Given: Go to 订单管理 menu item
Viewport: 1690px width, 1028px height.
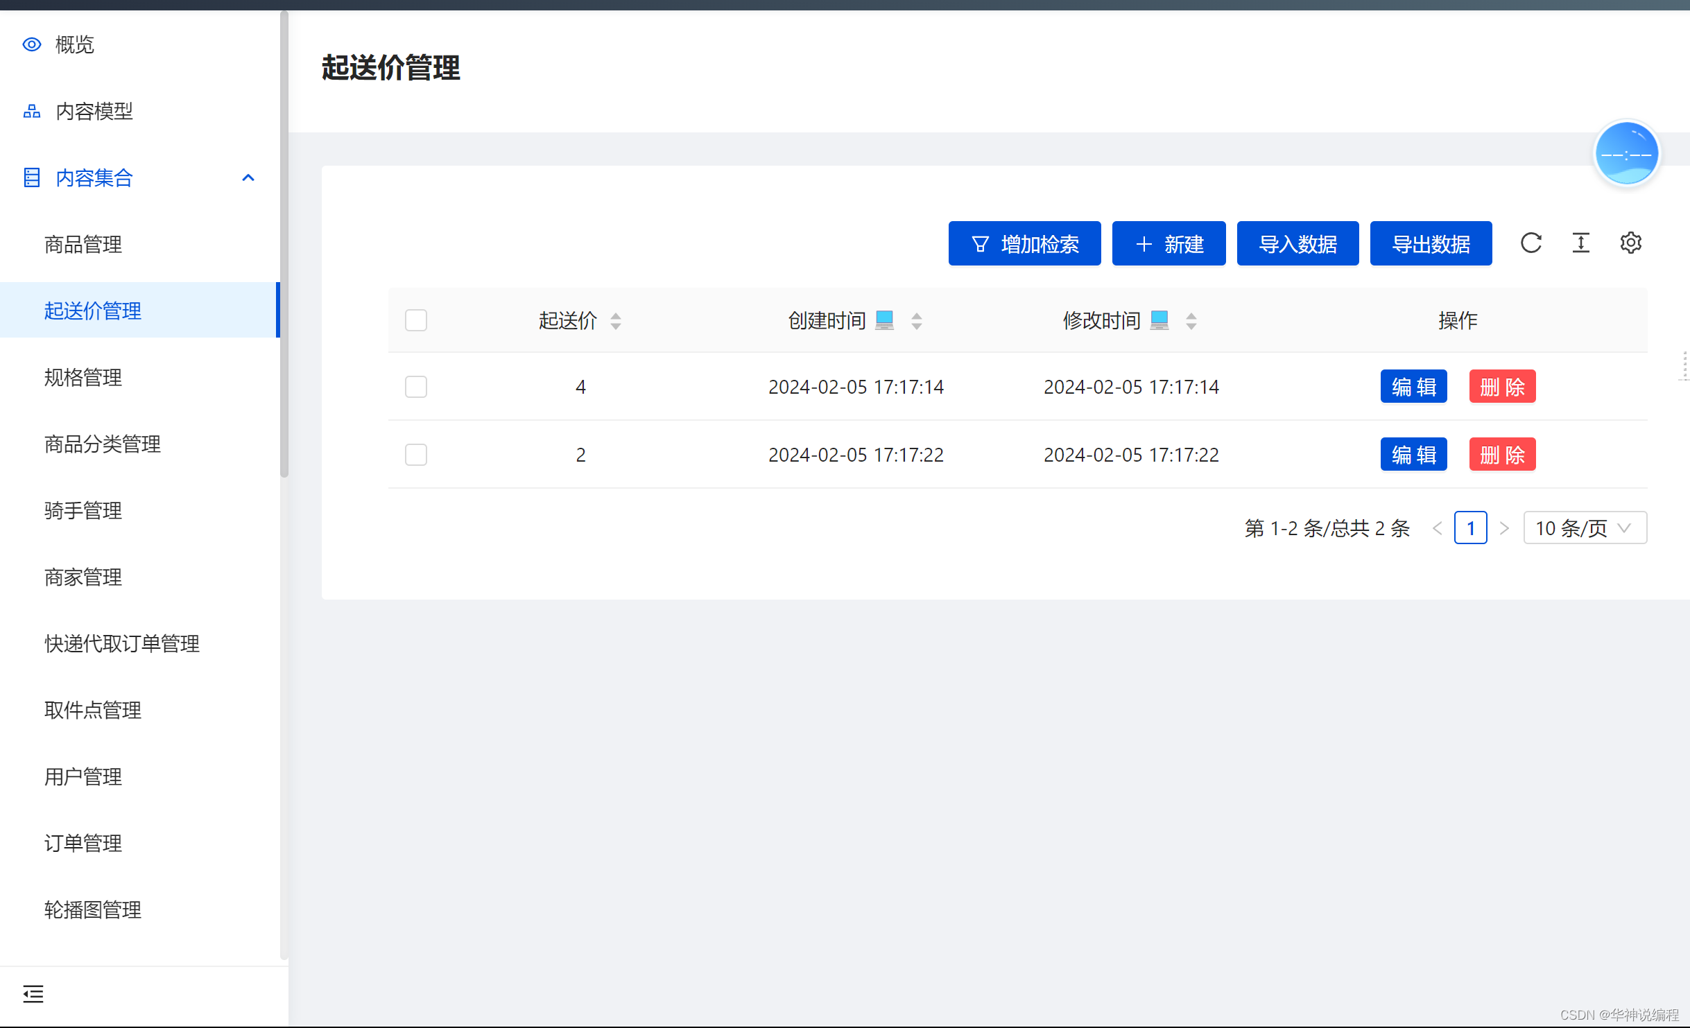Looking at the screenshot, I should click(x=83, y=844).
